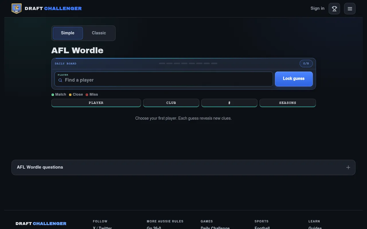Click the 0/8 guess counter badge
This screenshot has width=367, height=229.
(x=306, y=64)
